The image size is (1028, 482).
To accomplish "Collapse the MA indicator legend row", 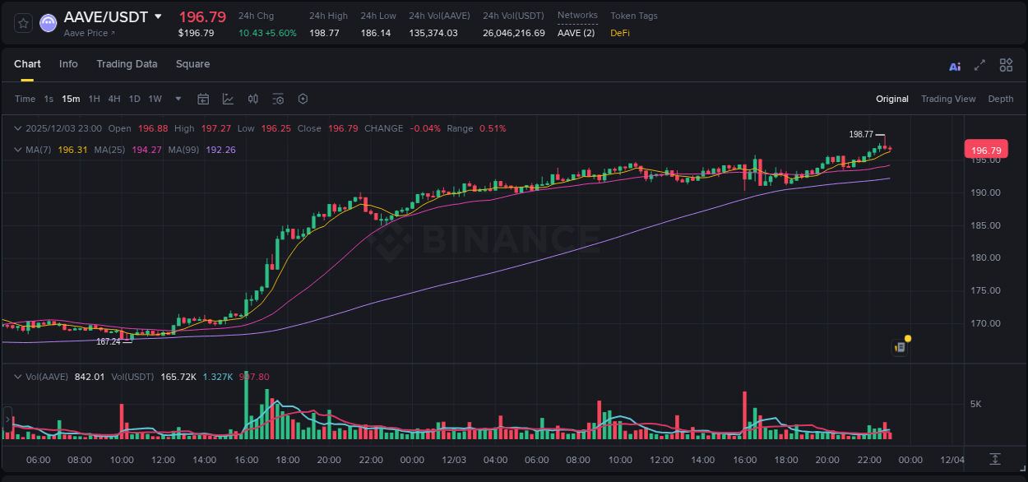I will tap(18, 150).
